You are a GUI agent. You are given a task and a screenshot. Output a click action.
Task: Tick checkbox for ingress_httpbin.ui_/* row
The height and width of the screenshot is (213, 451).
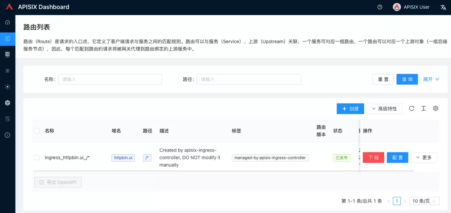(x=37, y=157)
